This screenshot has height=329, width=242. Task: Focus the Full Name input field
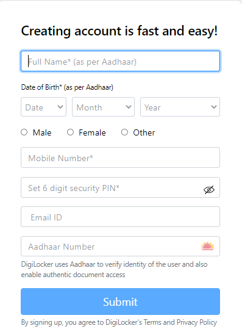click(120, 61)
